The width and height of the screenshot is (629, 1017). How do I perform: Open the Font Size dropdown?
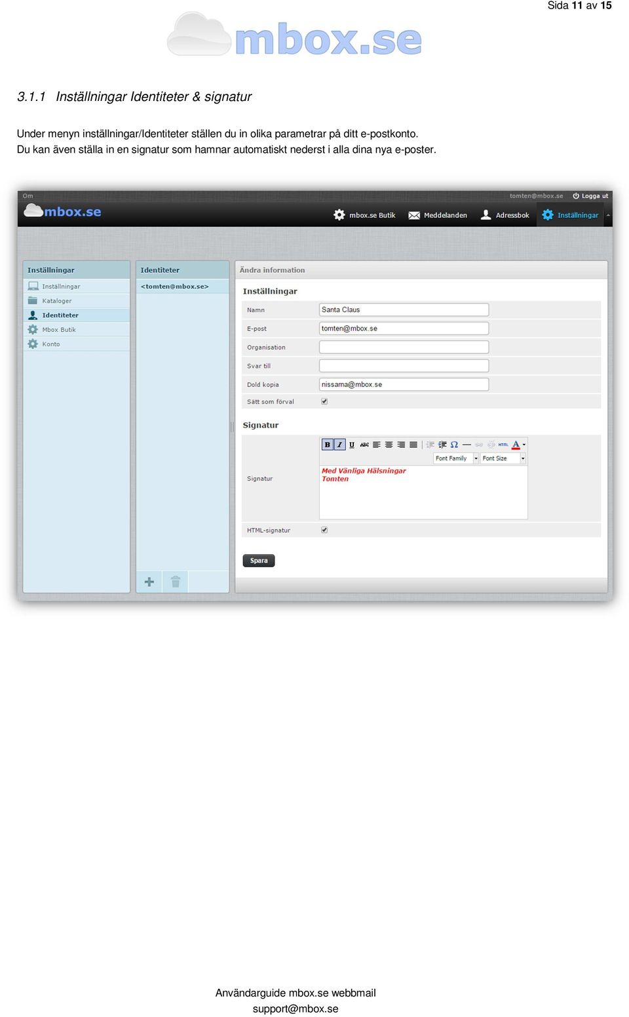(503, 458)
